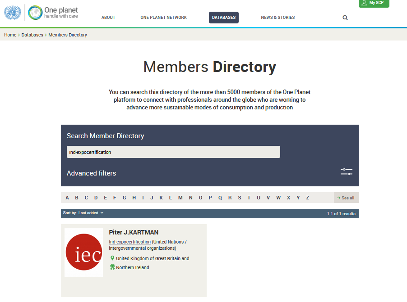Filter members by letter M
Viewport: 407px width, 302px height.
coord(180,198)
